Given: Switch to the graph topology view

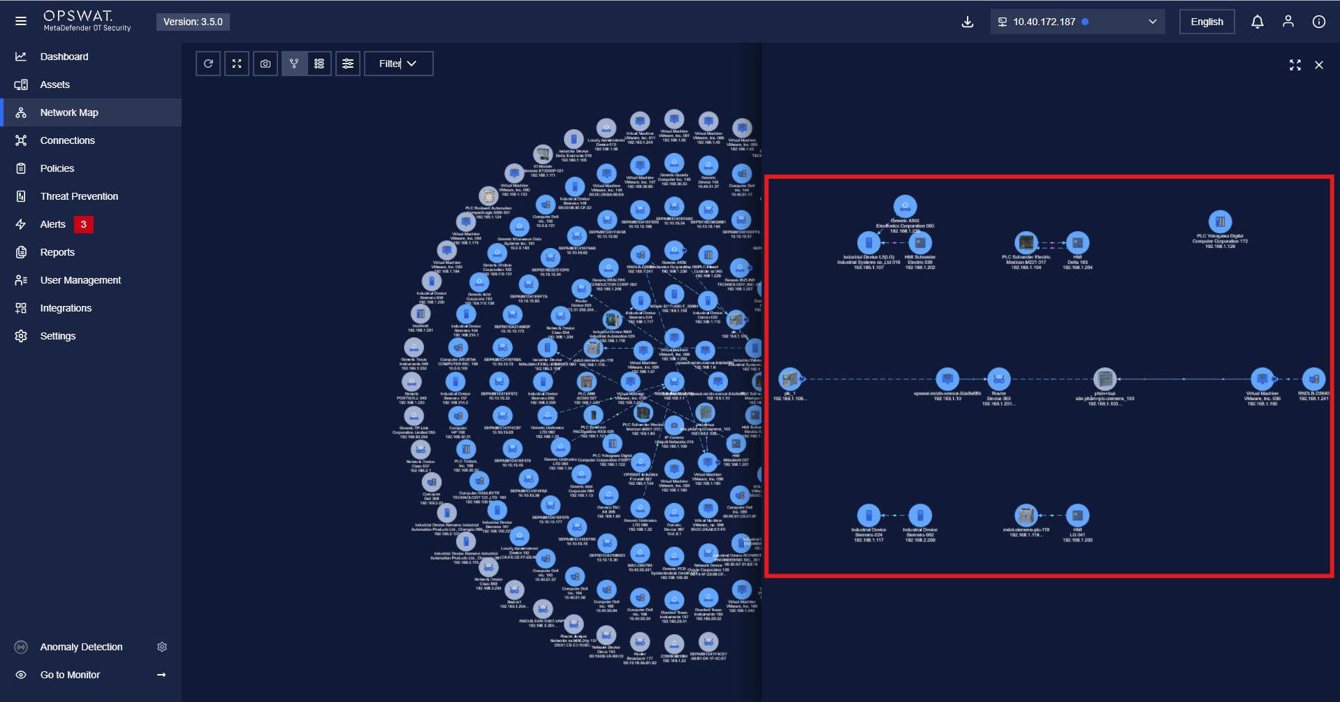Looking at the screenshot, I should pos(294,64).
